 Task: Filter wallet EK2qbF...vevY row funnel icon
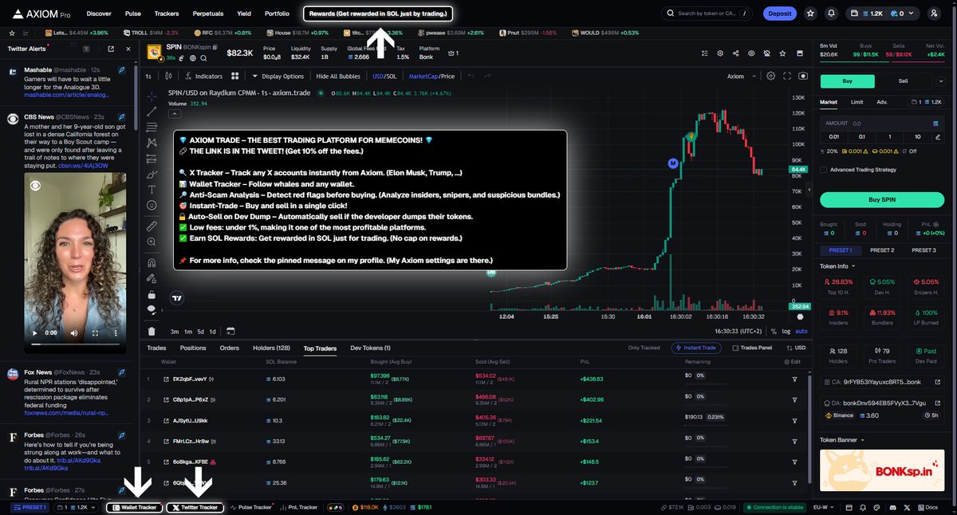pos(794,379)
